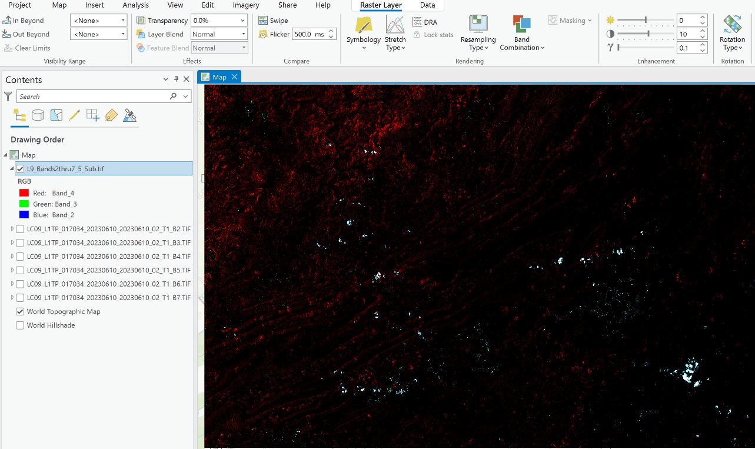Pin the Contents pane
This screenshot has height=449, width=755.
point(176,79)
